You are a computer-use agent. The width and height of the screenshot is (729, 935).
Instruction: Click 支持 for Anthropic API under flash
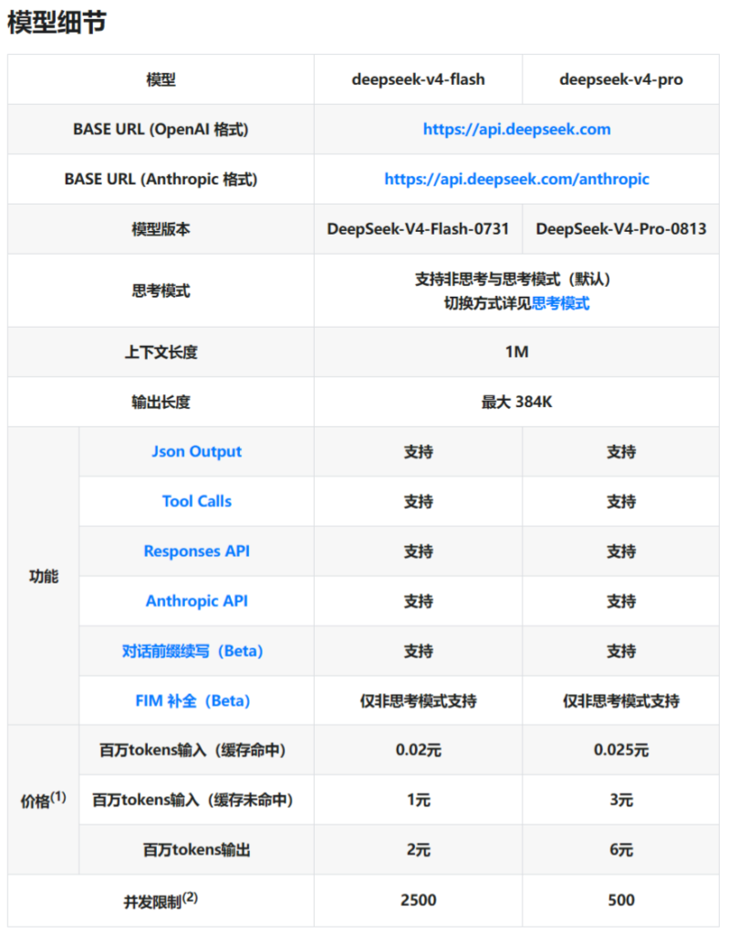click(419, 601)
